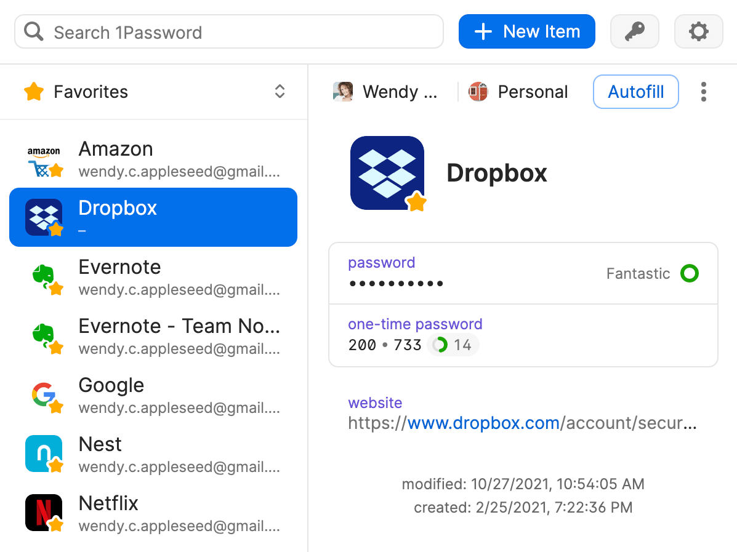Expand the Favorites category dropdown
This screenshot has height=552, width=737.
(x=280, y=91)
